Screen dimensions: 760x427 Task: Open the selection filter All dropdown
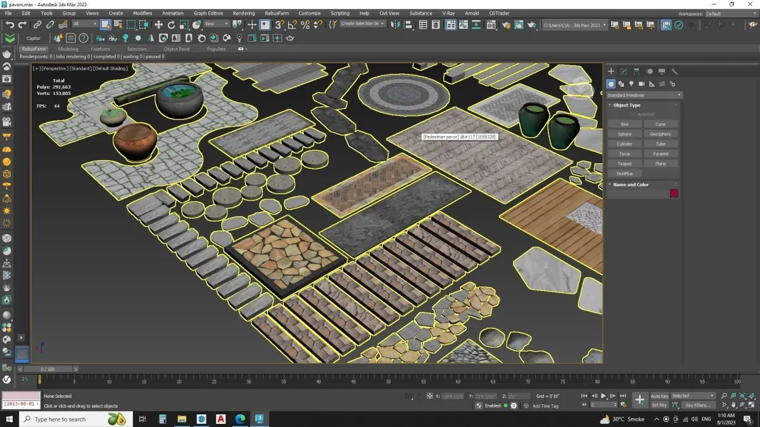pos(85,25)
